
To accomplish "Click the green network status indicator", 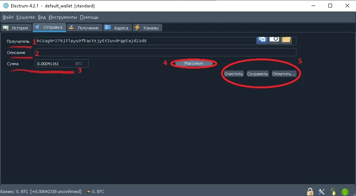I will 345,192.
